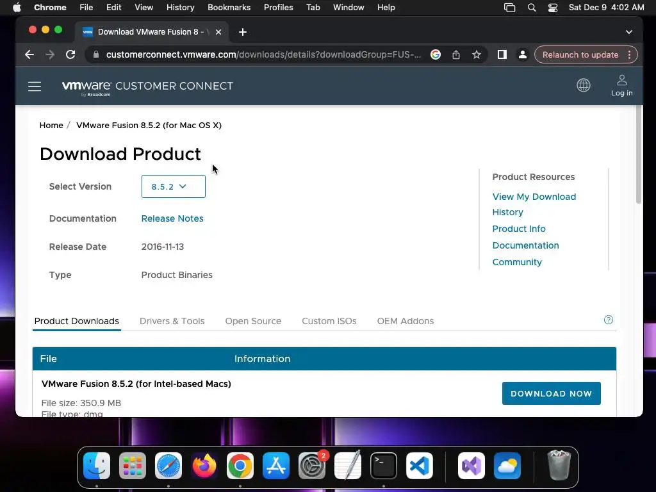This screenshot has height=492, width=656.
Task: Click the address bar URL field
Action: point(263,55)
